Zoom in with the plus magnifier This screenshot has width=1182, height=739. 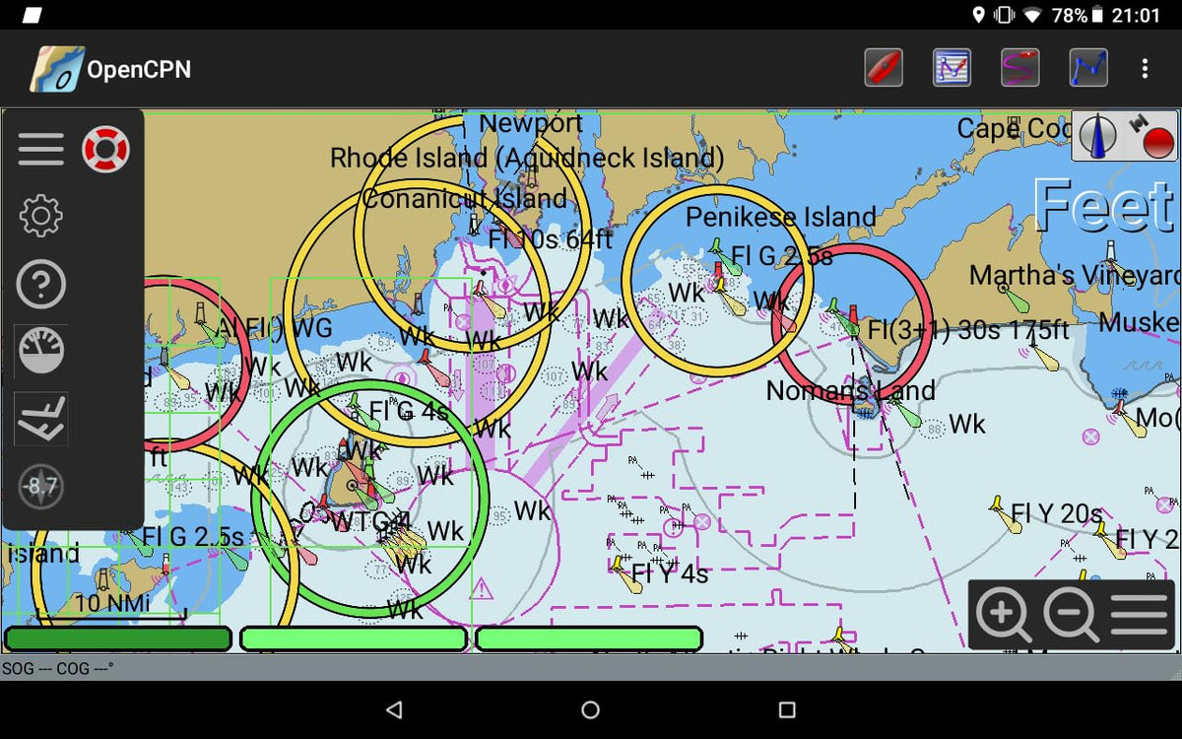[x=1003, y=616]
